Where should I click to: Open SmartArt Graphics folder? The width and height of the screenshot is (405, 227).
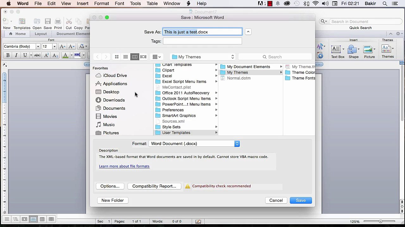click(186, 116)
